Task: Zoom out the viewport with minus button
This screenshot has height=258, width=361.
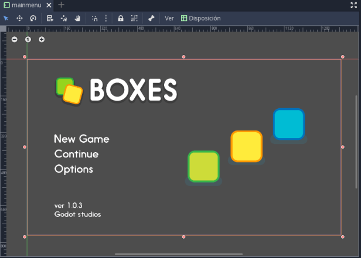Action: coord(15,40)
